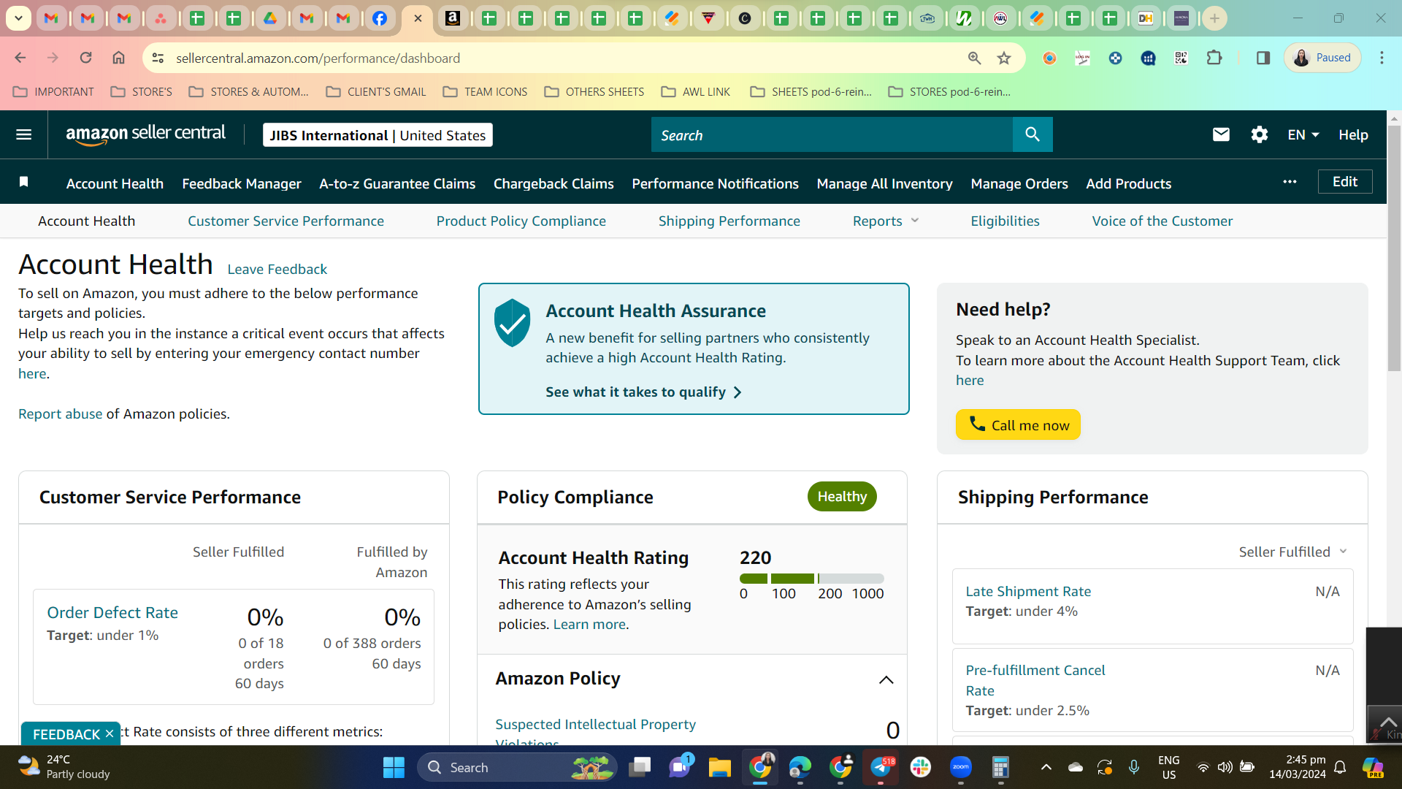Open the Chrome three-dot menu
Image resolution: width=1402 pixels, height=789 pixels.
1382,58
